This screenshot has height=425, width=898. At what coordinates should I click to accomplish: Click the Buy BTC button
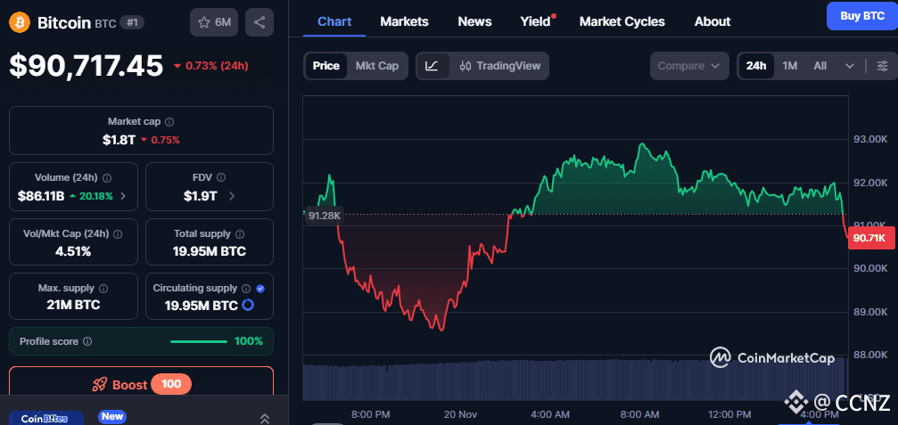tap(861, 15)
